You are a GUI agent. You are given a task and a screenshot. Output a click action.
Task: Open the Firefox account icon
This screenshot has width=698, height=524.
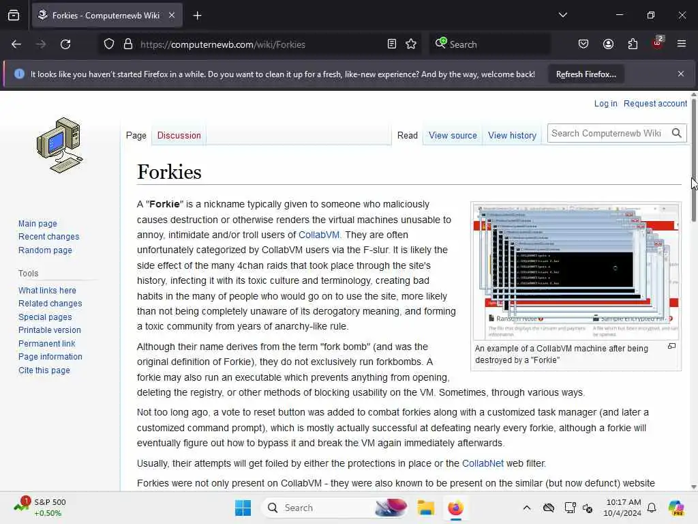[609, 44]
